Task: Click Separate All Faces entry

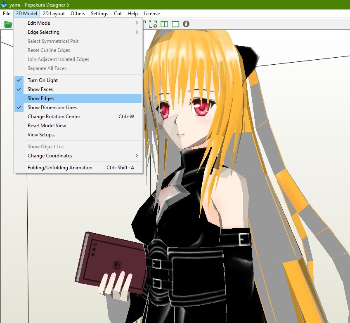Action: coord(78,68)
